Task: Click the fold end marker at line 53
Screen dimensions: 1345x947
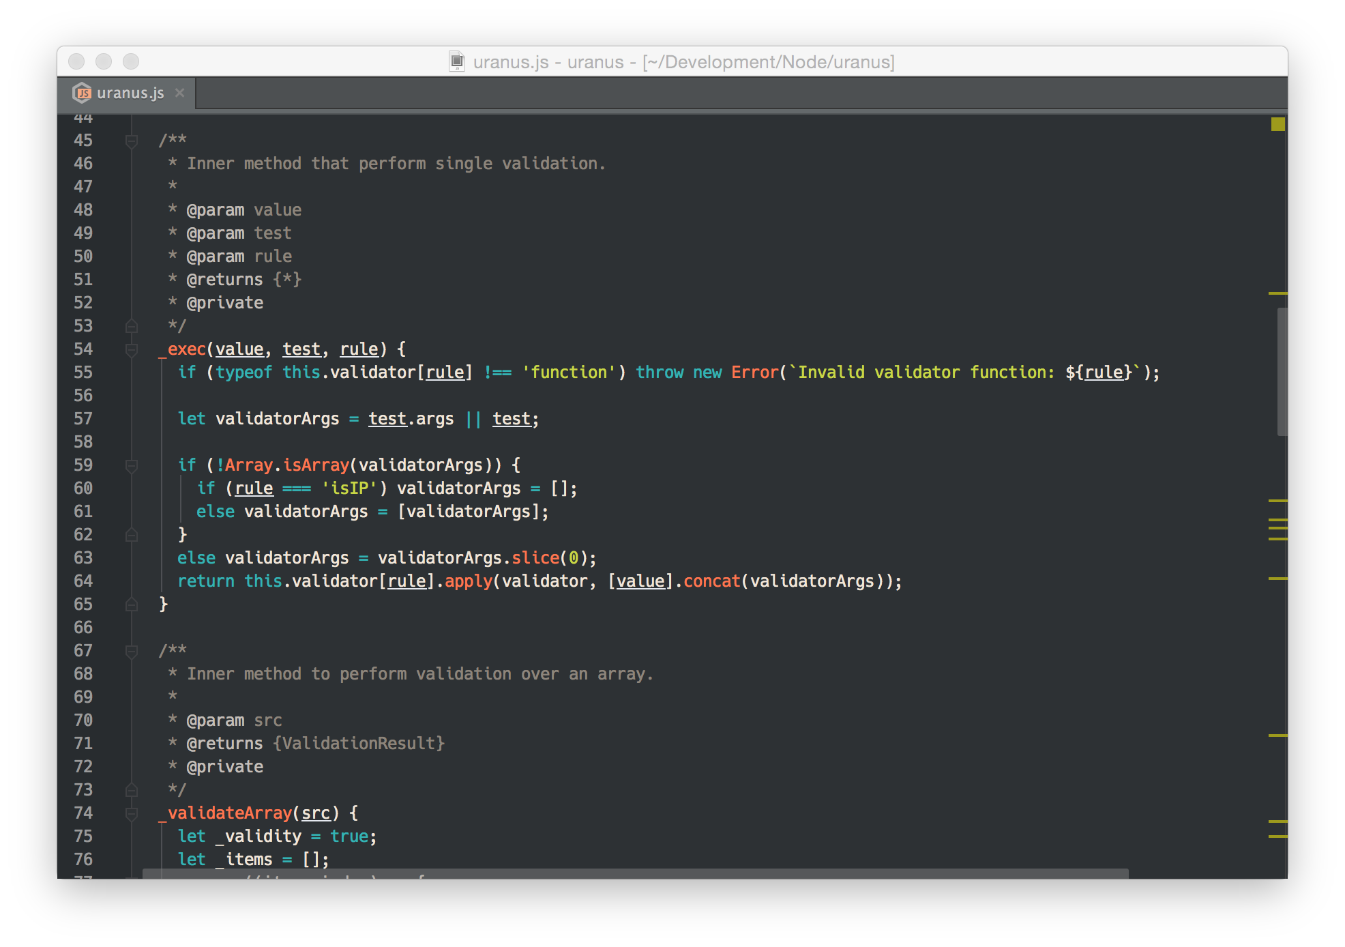Action: coord(132,326)
